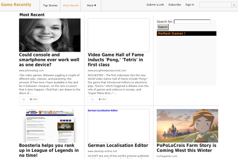Open woman portrait article thumbnail
Image resolution: width=238 pixels, height=159 pixels.
(50, 35)
